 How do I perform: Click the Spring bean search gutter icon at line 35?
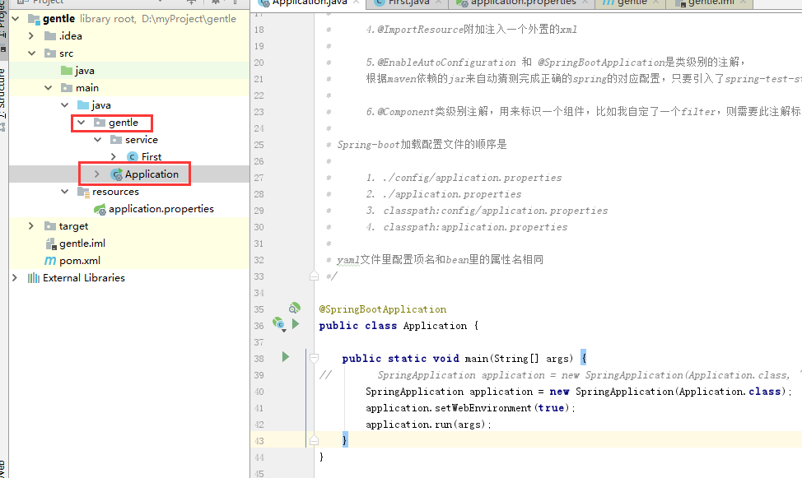click(x=294, y=309)
